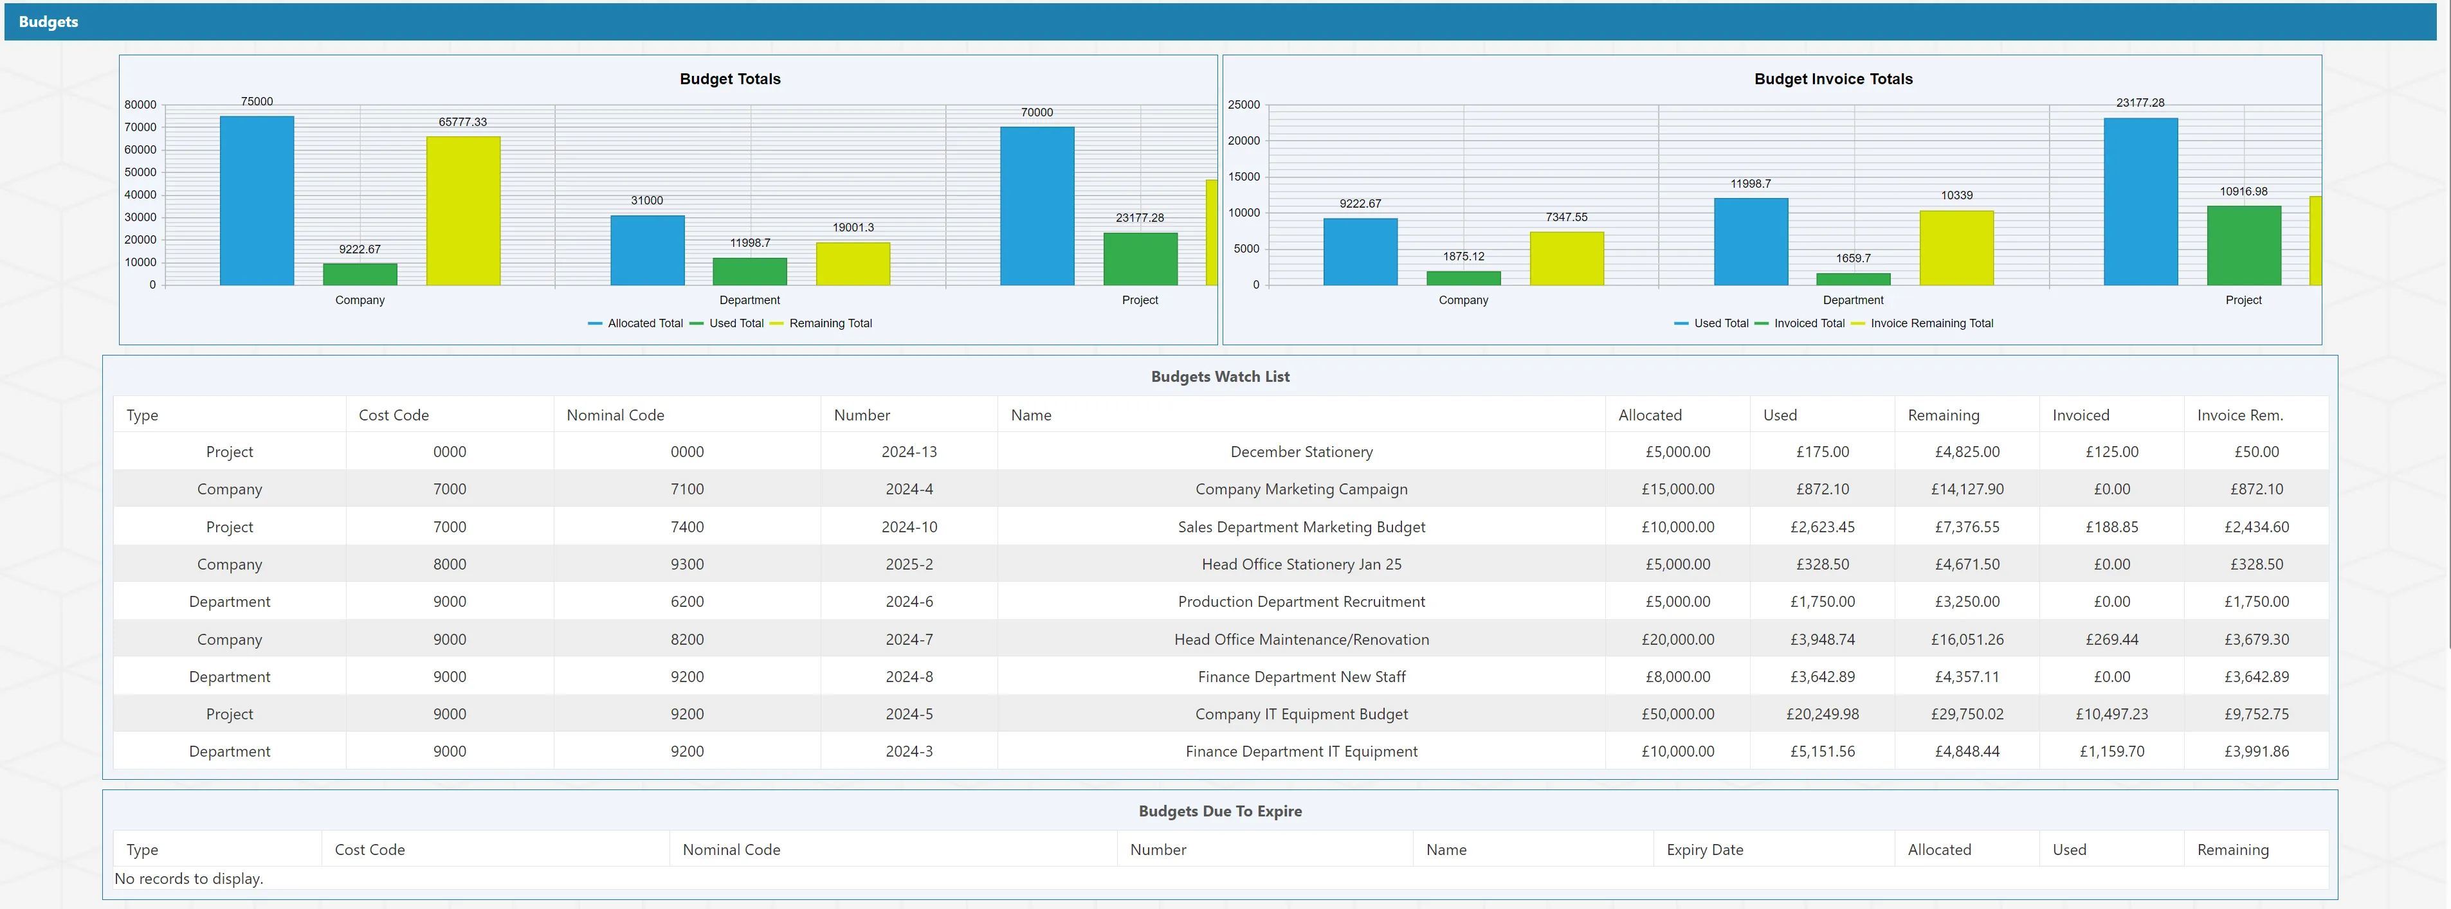Toggle Used Total legend in Budget Totals chart
This screenshot has height=909, width=2451.
pyautogui.click(x=726, y=323)
